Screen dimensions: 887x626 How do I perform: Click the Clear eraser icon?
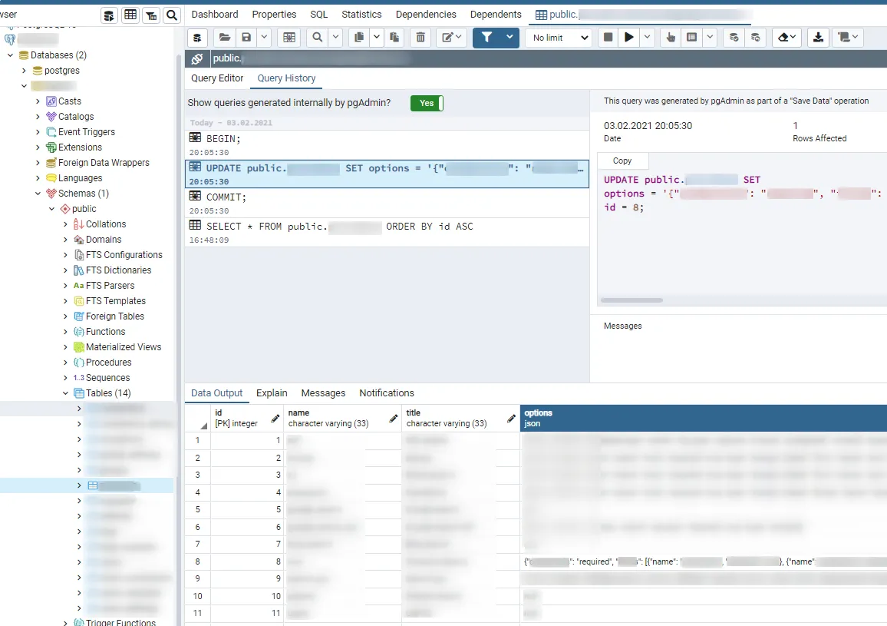[x=786, y=38]
